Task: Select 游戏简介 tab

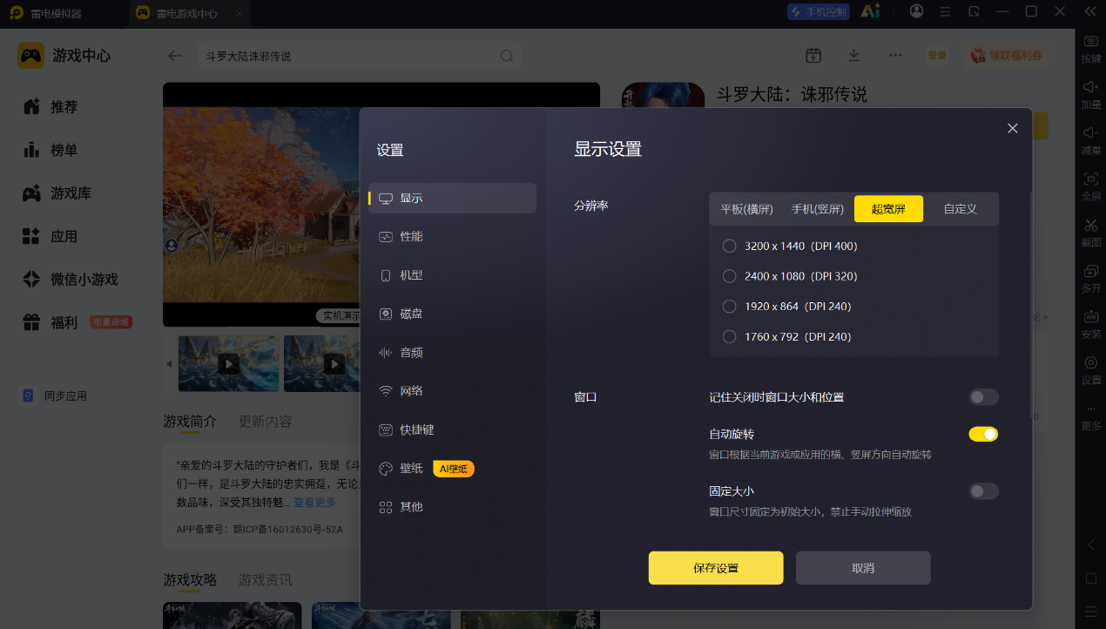Action: [190, 422]
